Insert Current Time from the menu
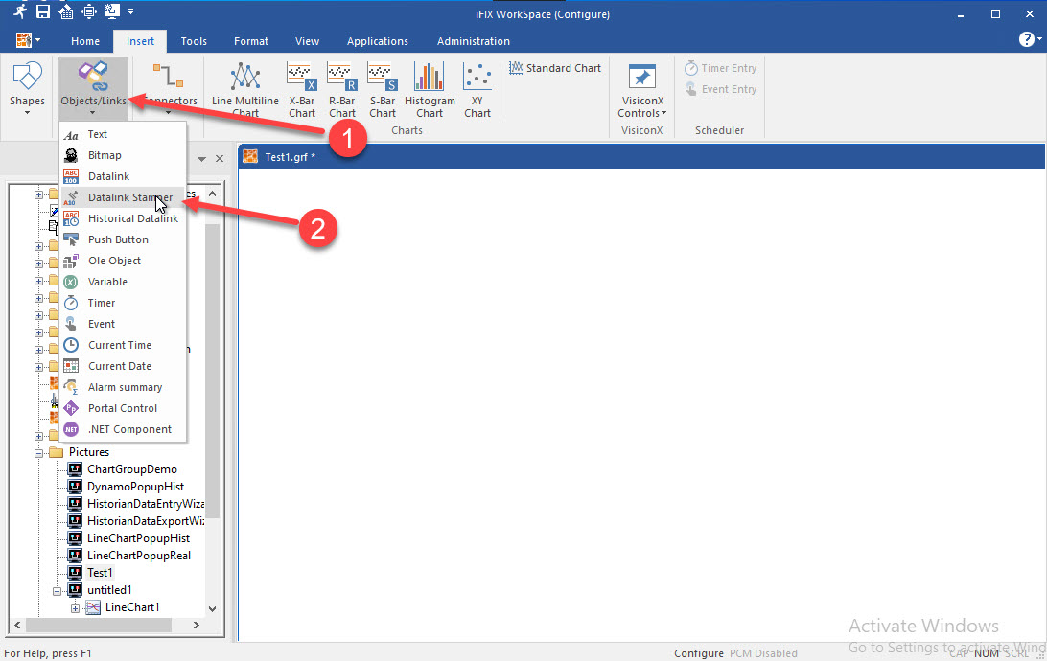 pyautogui.click(x=123, y=345)
